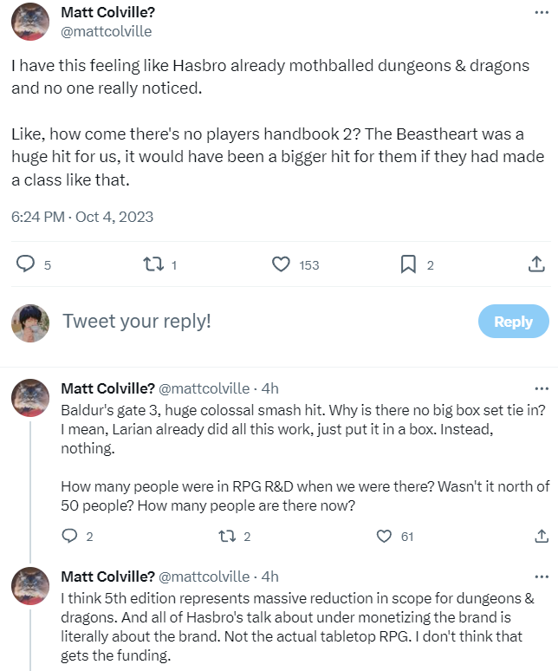Open the @mattcolville handle in main tweet

[x=107, y=31]
